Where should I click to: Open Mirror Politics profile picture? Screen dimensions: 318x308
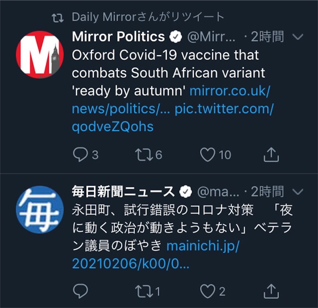(40, 54)
